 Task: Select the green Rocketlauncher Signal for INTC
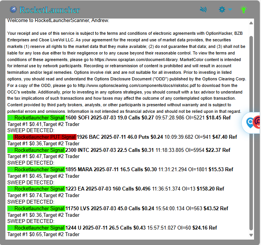coord(36,150)
